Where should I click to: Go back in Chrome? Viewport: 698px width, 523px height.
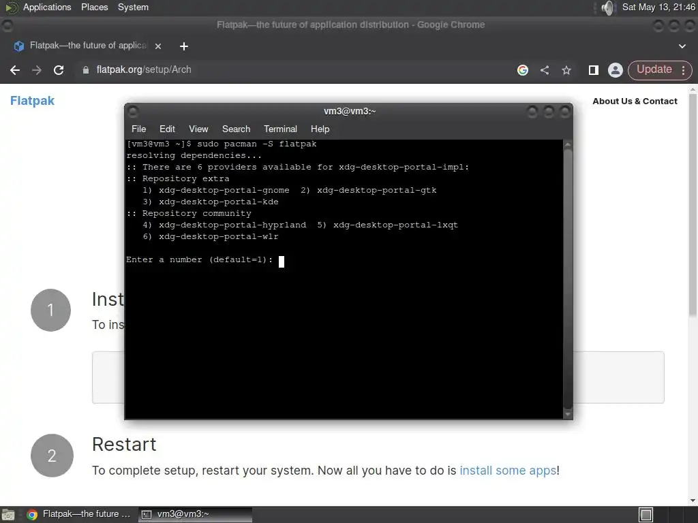(x=15, y=70)
